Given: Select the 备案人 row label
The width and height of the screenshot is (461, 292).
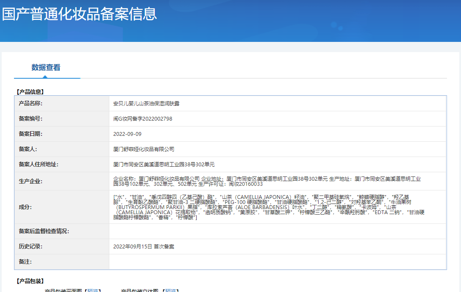Looking at the screenshot, I should 28,149.
